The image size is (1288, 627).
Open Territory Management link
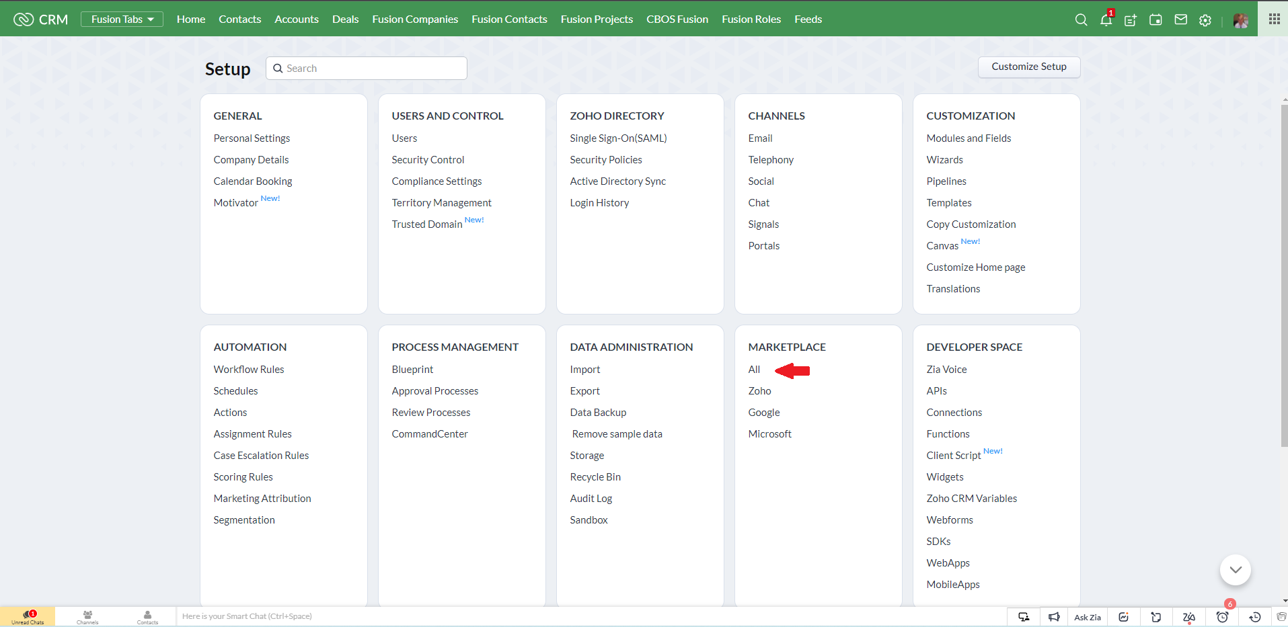(441, 203)
